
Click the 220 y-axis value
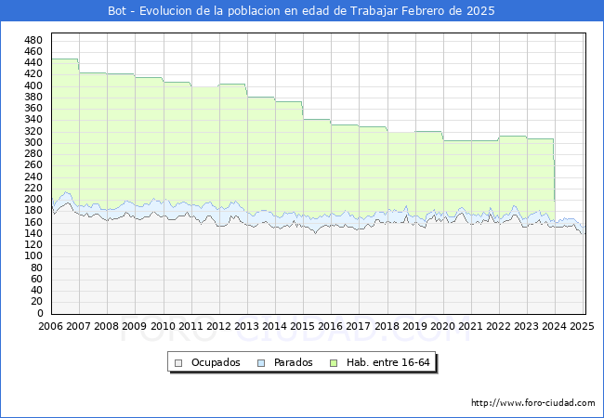click(33, 188)
